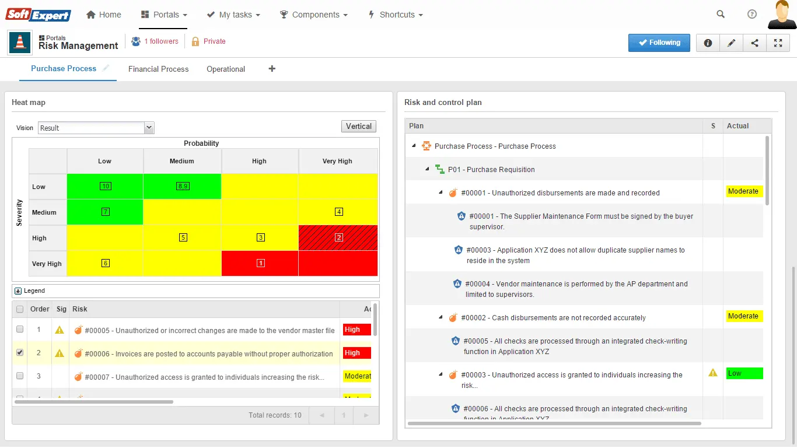Viewport: 797px width, 448px height.
Task: Click the pencil edit portal icon
Action: point(731,43)
